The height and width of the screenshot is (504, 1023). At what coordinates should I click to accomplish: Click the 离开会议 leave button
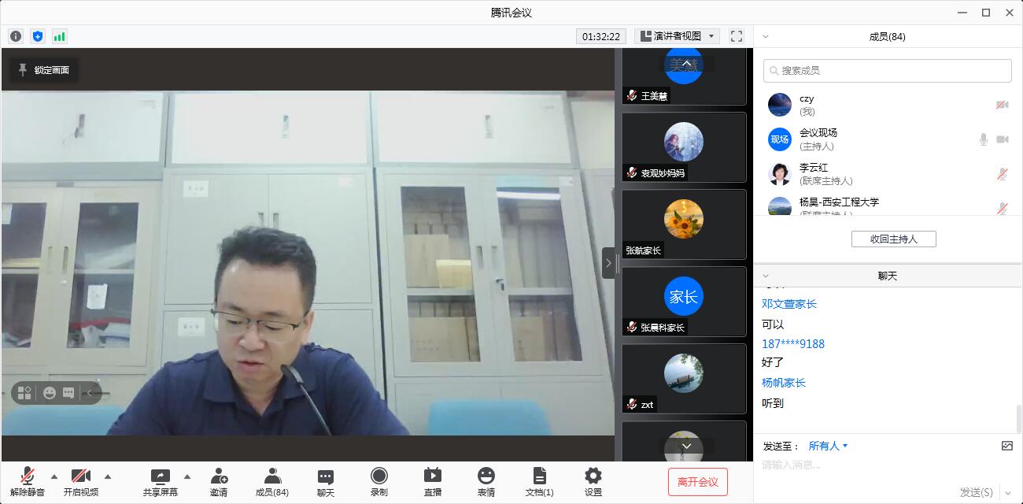pyautogui.click(x=697, y=482)
